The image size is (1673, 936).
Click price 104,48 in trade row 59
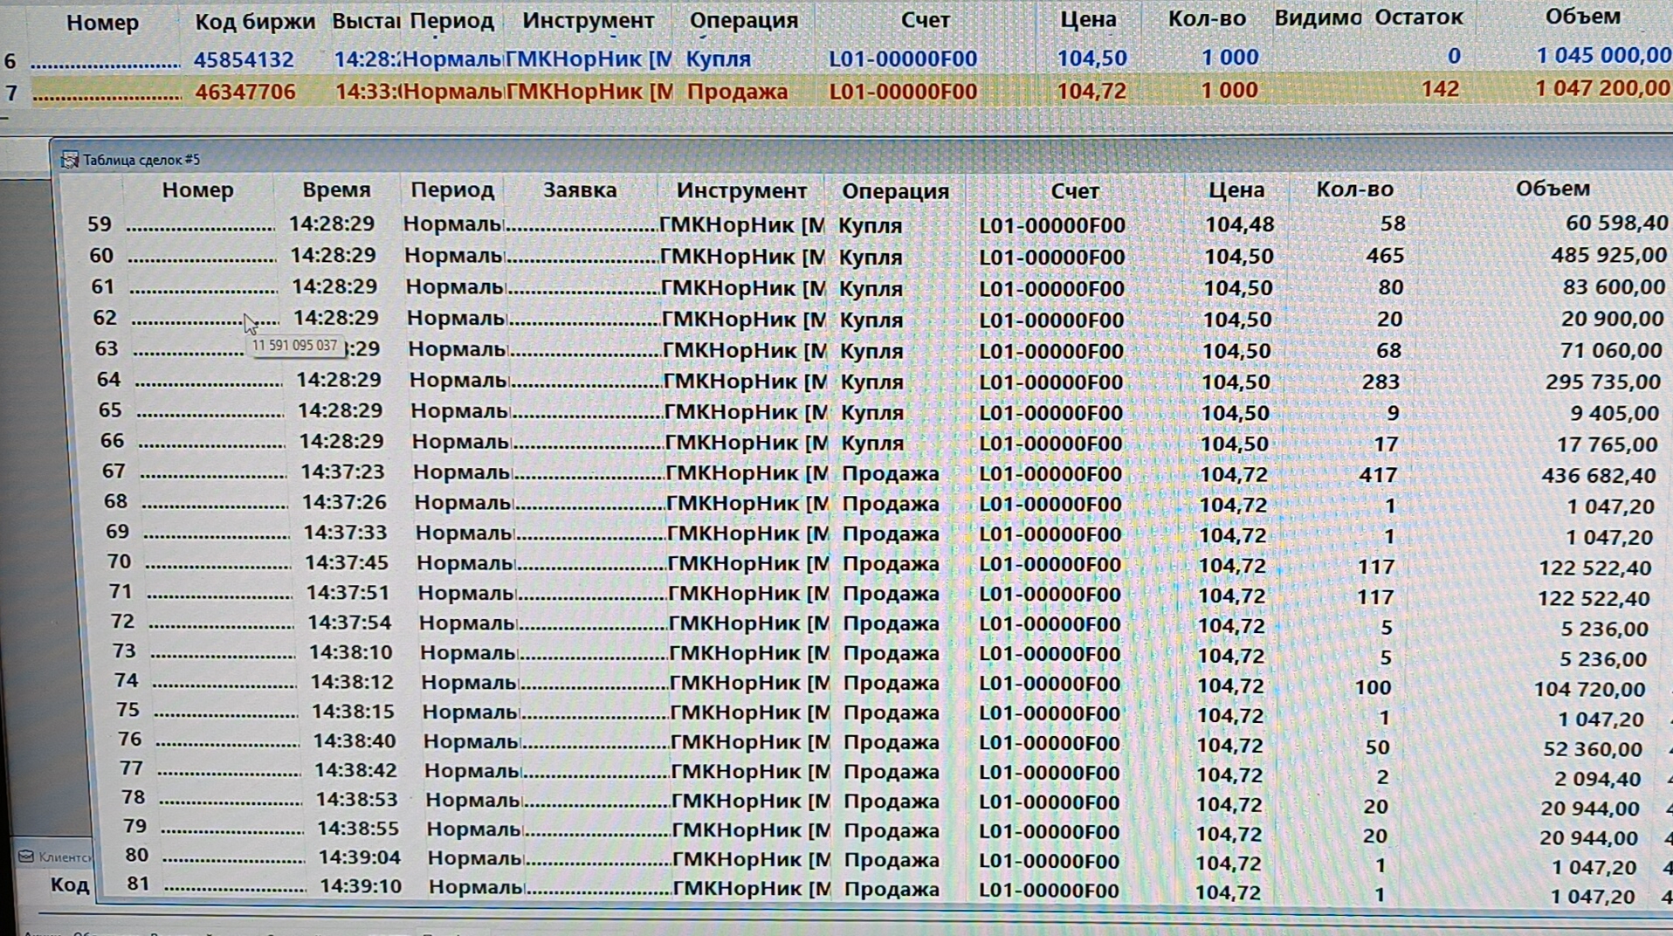tap(1240, 224)
